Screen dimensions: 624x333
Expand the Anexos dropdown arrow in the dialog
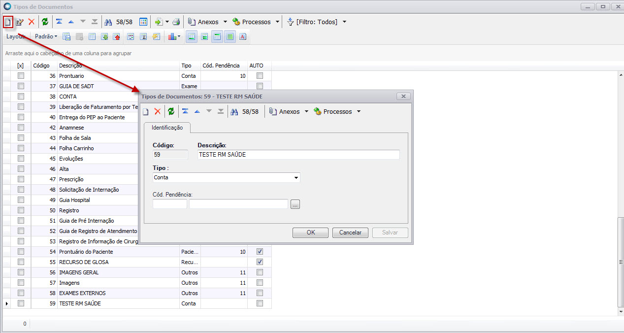click(306, 112)
